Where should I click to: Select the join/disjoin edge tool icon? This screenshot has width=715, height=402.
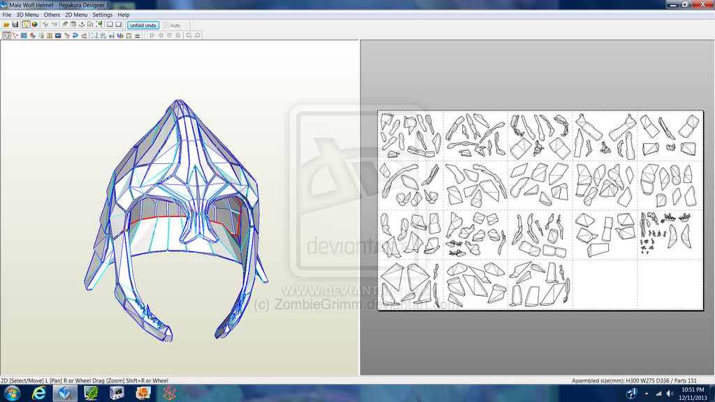[x=15, y=35]
